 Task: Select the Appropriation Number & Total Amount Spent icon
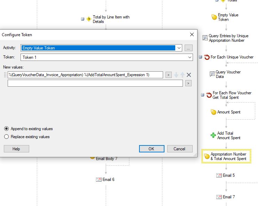click(x=207, y=156)
